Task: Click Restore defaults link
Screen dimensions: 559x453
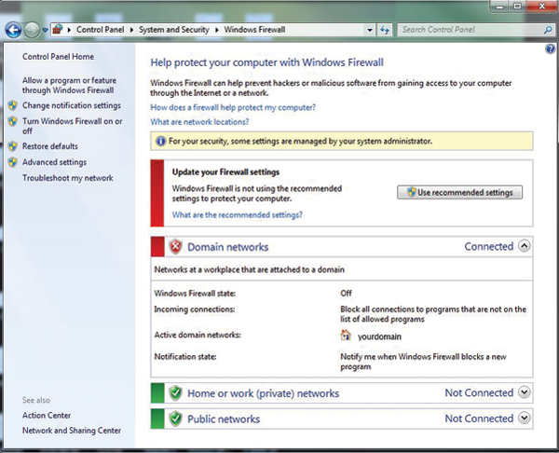Action: click(x=50, y=146)
